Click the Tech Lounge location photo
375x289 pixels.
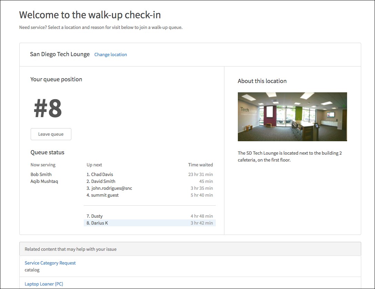[292, 117]
